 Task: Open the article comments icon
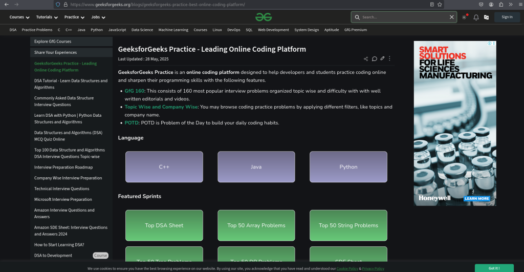pos(374,59)
